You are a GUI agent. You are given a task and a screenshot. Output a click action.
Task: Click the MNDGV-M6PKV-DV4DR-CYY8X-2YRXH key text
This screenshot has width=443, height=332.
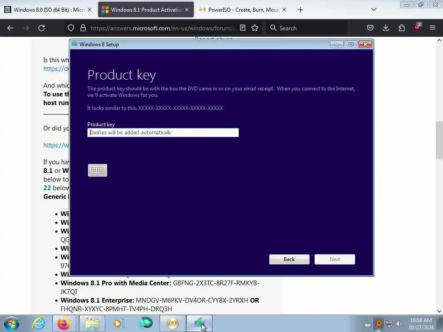[x=192, y=300]
